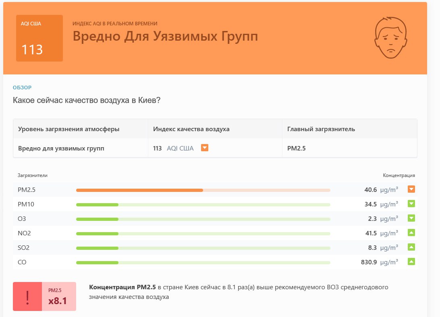Expand the O3 green down arrow

[x=411, y=218]
